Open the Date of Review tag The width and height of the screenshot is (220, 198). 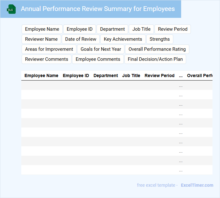(x=81, y=39)
